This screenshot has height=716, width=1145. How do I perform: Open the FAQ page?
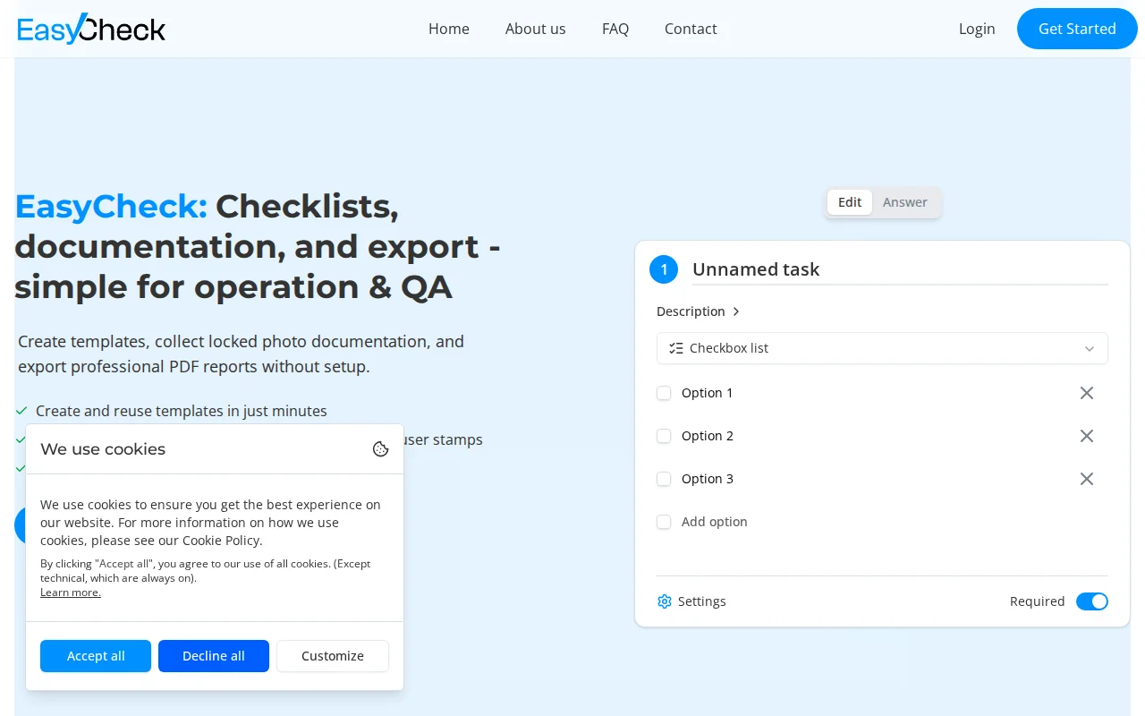[x=615, y=29]
